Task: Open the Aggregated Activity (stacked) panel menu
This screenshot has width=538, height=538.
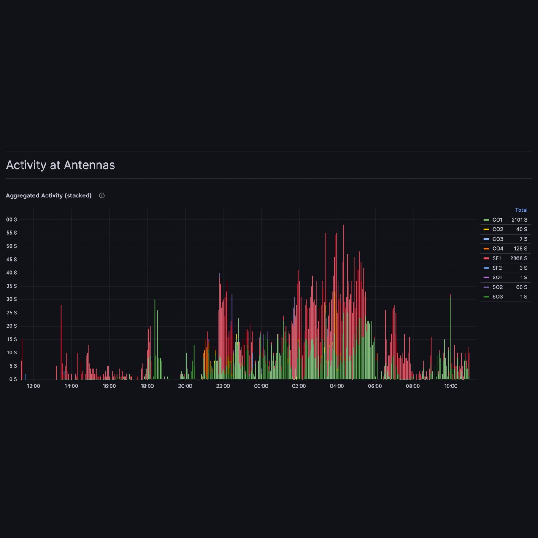Action: click(49, 195)
